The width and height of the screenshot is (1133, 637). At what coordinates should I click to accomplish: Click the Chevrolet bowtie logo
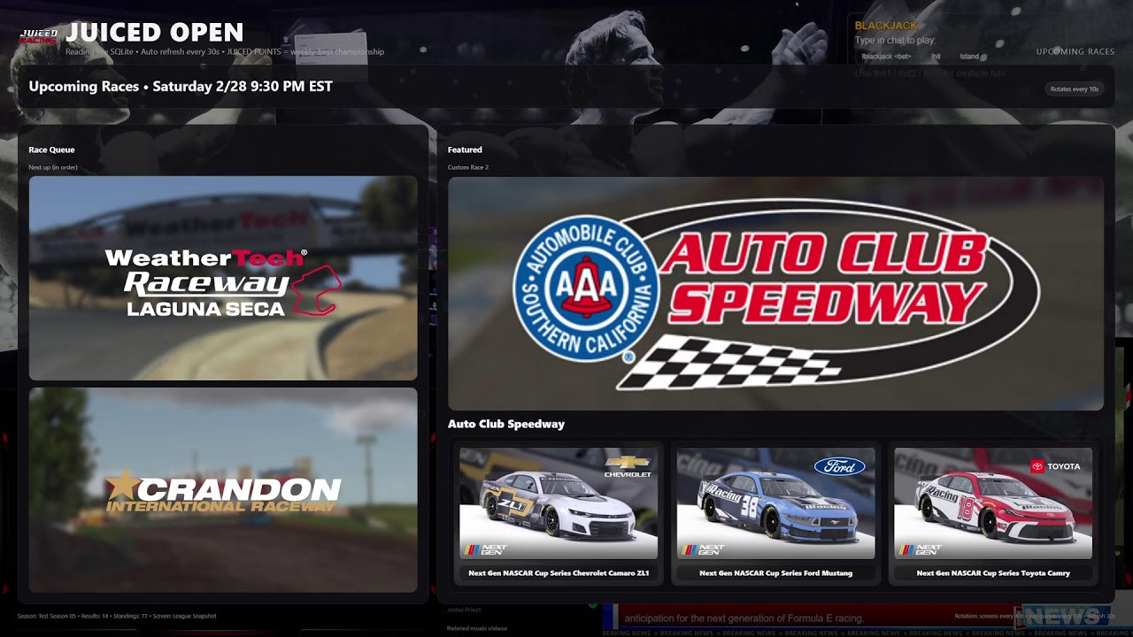point(628,462)
